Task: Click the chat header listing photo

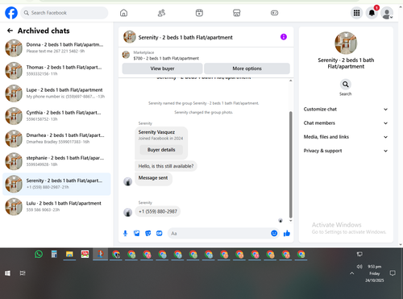Action: [x=130, y=37]
